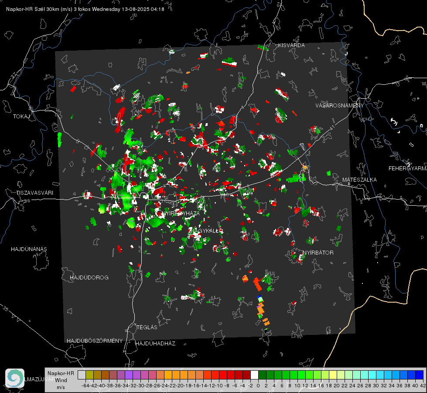Click the radar title and timestamp text

[85, 9]
